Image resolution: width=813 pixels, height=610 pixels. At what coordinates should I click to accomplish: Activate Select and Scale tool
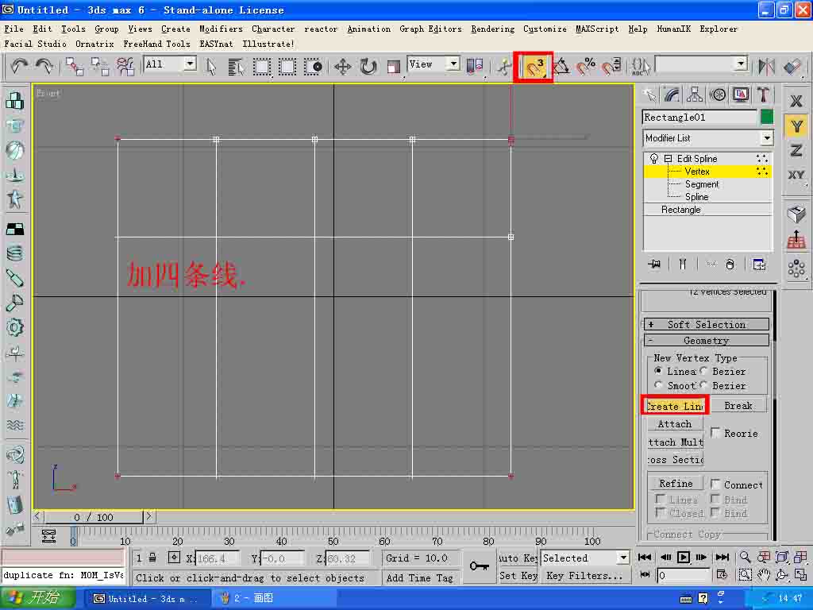pos(393,67)
